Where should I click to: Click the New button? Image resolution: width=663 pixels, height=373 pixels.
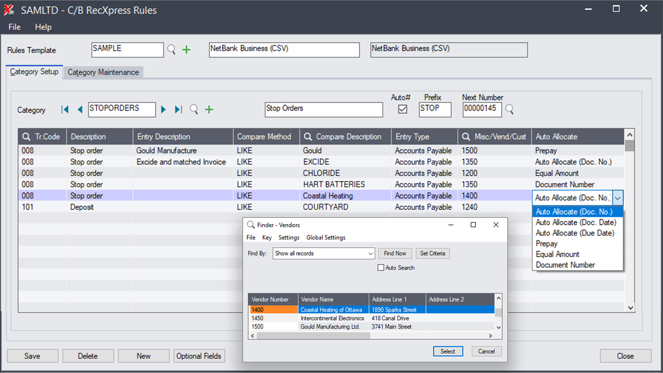coord(144,356)
